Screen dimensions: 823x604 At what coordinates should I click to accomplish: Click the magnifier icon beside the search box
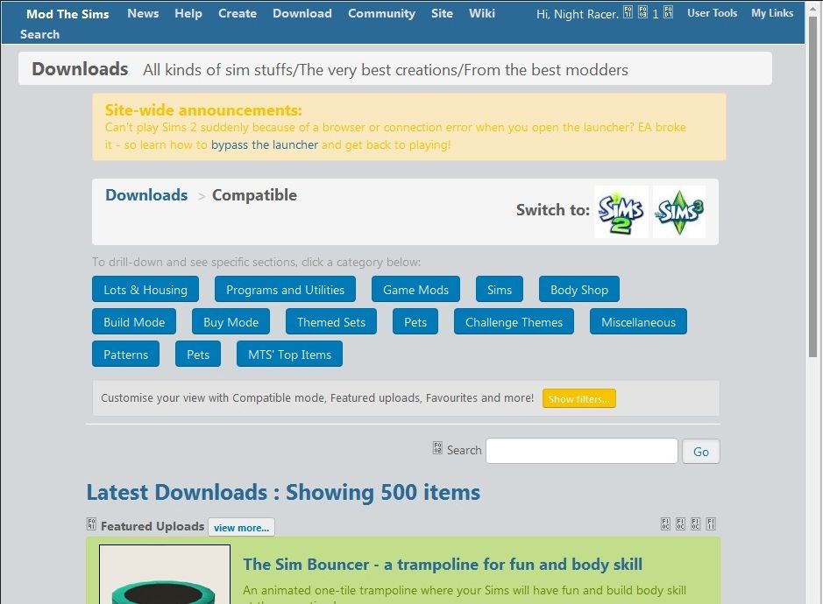click(x=436, y=448)
